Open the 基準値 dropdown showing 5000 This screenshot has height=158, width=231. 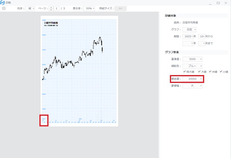click(192, 59)
